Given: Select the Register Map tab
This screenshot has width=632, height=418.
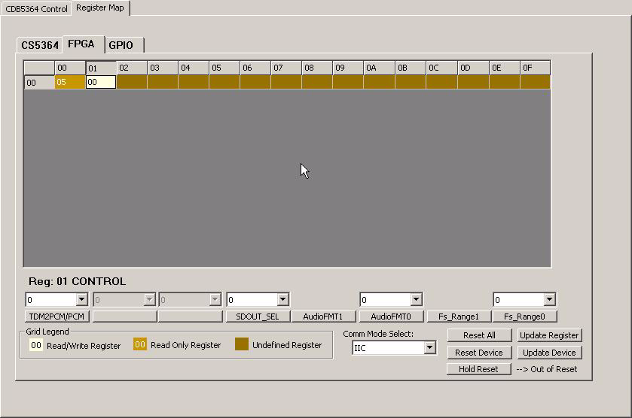Looking at the screenshot, I should (100, 8).
